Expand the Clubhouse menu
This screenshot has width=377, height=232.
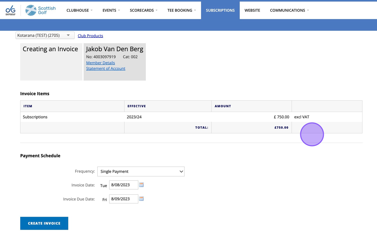79,10
